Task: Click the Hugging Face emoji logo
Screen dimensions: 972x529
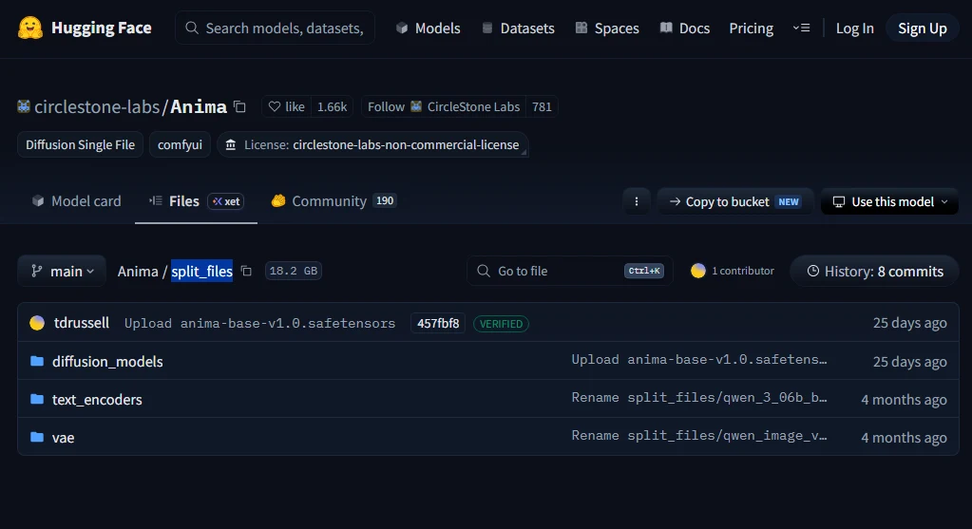Action: (x=29, y=28)
